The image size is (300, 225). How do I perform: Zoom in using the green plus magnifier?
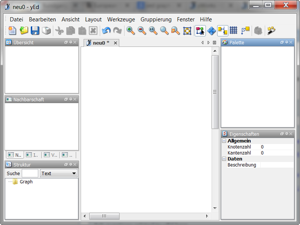coord(130,31)
